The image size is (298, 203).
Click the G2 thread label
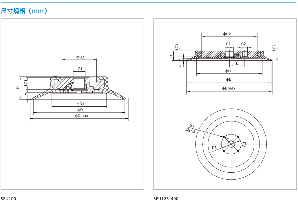click(x=244, y=44)
